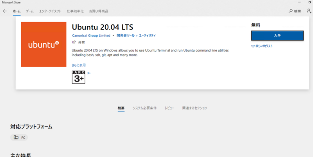313x157 pixels.
Task: Switch to the レビュー tab
Action: click(x=169, y=108)
